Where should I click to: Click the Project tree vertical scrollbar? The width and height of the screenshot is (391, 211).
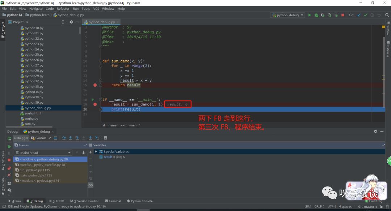click(x=80, y=30)
